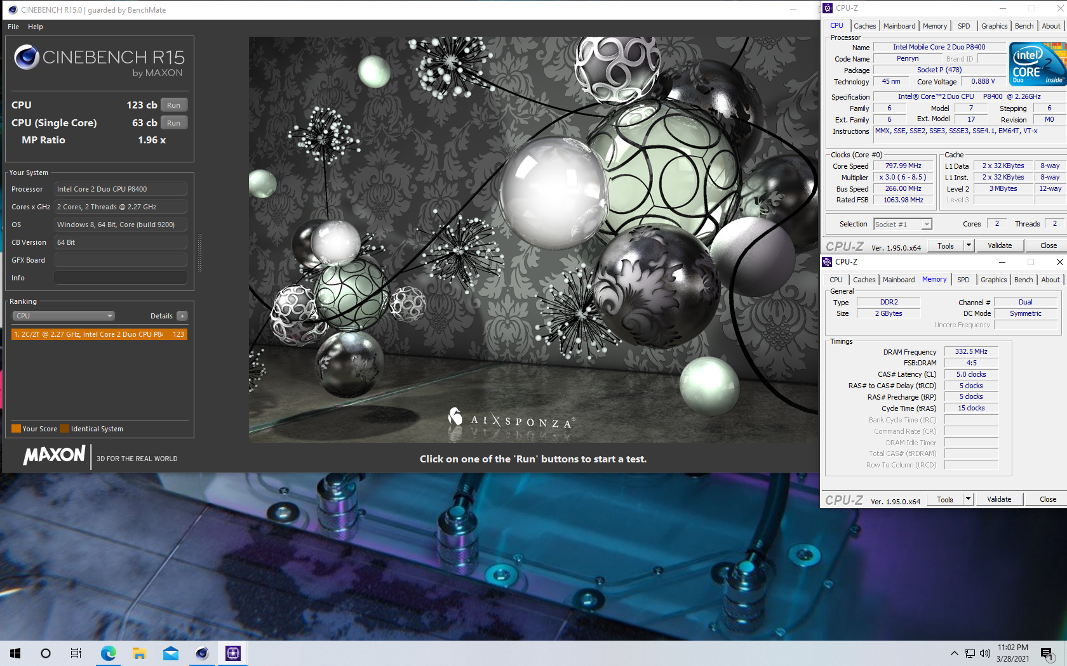Run the CPU benchmark test
1067x666 pixels.
point(174,105)
